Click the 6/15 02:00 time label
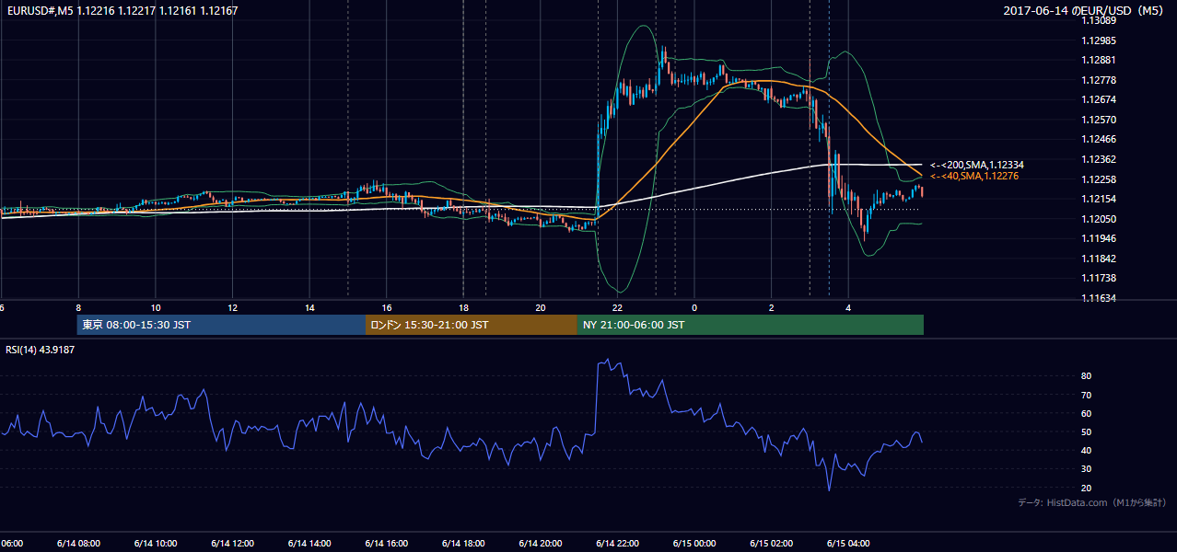Screen dimensions: 1177x552 pyautogui.click(x=772, y=543)
